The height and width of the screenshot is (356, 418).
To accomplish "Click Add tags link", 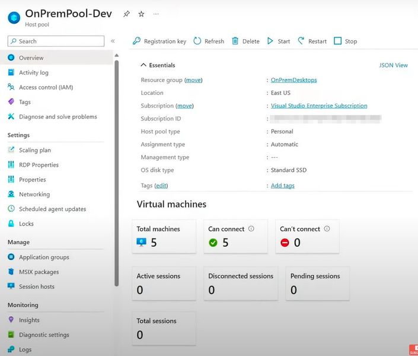I will (x=283, y=186).
